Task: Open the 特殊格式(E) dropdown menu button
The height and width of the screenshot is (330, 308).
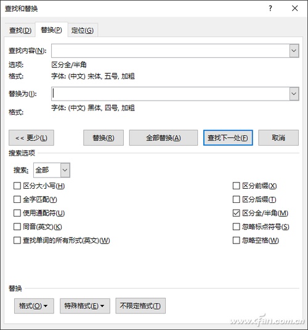Action: click(85, 306)
